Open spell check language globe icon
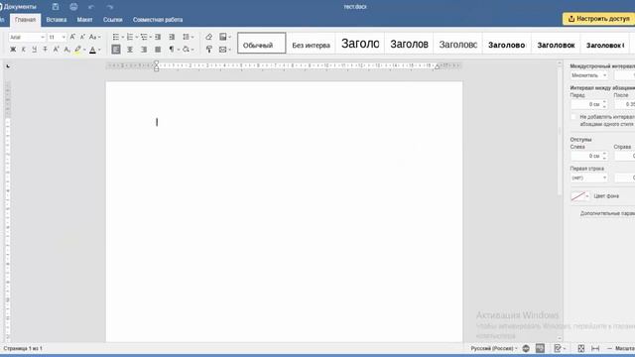The width and height of the screenshot is (635, 357). (526, 348)
